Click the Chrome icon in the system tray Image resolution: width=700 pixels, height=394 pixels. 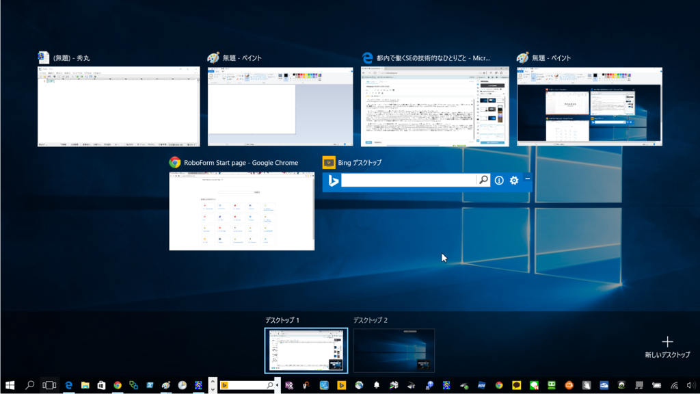(x=499, y=385)
